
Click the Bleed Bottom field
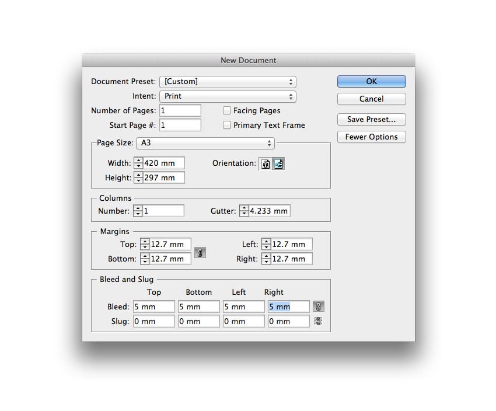click(x=199, y=306)
